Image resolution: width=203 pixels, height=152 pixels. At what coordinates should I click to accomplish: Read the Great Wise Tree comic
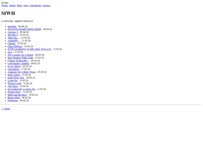(x=16, y=78)
